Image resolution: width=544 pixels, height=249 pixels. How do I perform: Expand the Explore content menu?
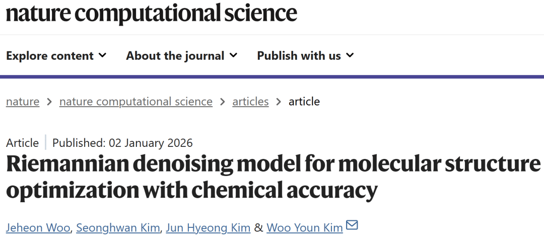50,56
